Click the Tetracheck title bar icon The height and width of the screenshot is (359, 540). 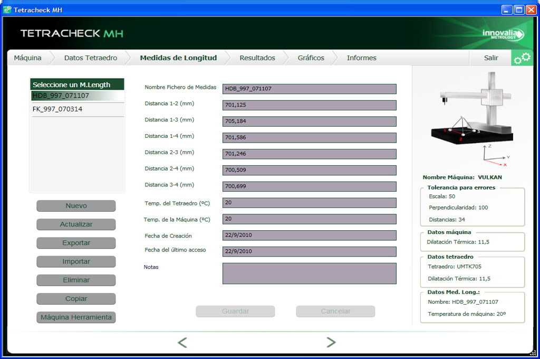pyautogui.click(x=7, y=10)
